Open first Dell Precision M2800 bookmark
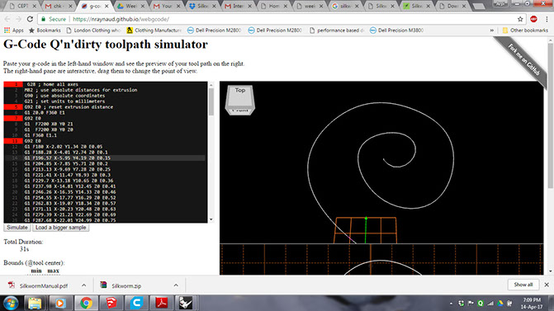Viewport: 554px width, 311px height. coord(214,31)
